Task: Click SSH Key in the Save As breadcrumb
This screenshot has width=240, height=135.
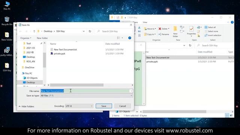Action: [60, 31]
